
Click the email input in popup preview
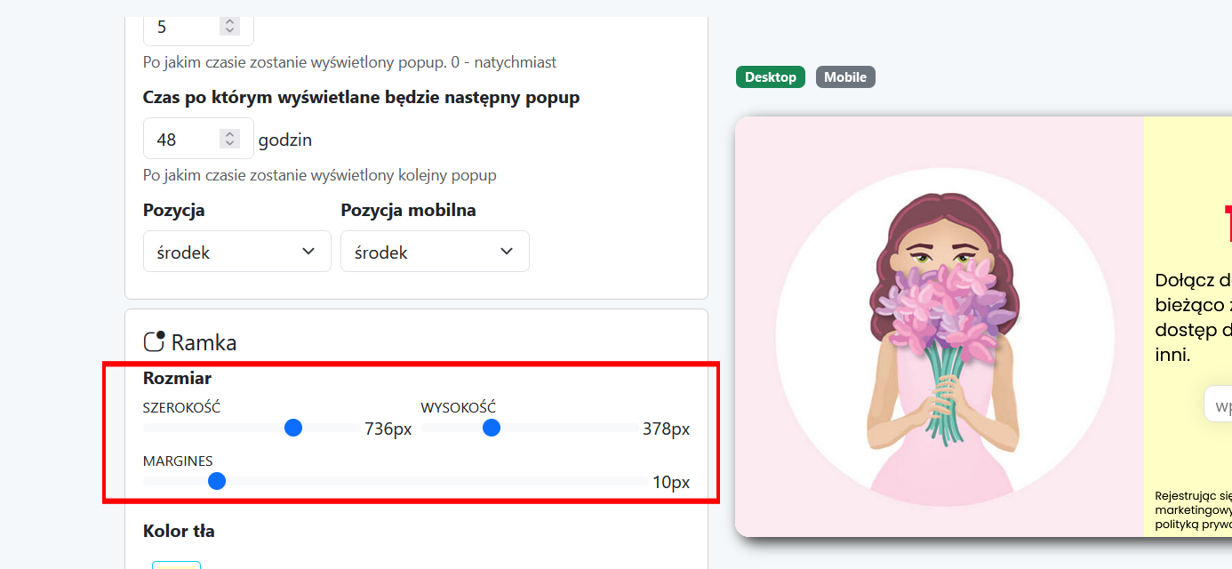click(1218, 404)
